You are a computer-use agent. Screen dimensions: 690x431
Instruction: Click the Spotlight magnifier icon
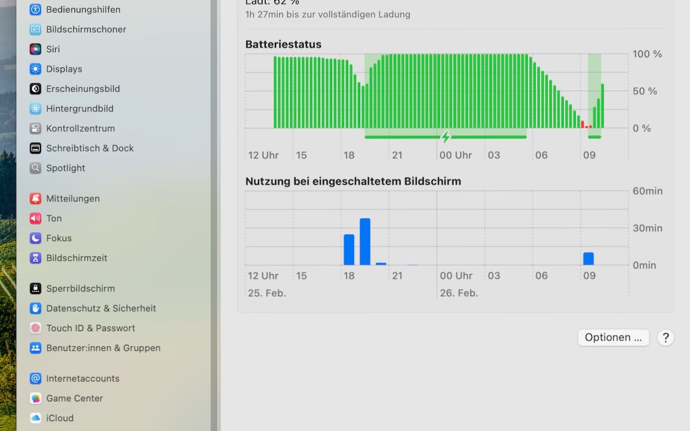(36, 168)
